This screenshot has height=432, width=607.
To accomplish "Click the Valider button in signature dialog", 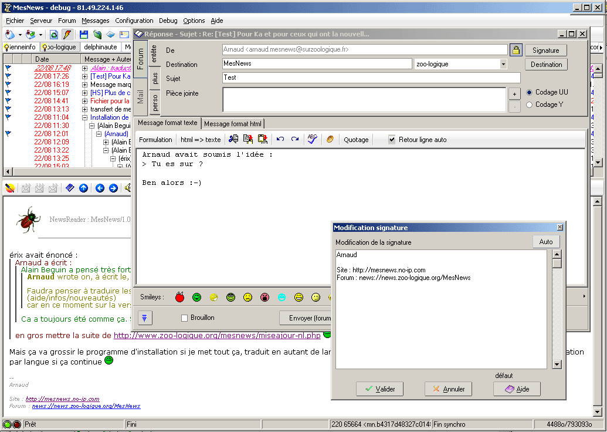I will pos(379,389).
